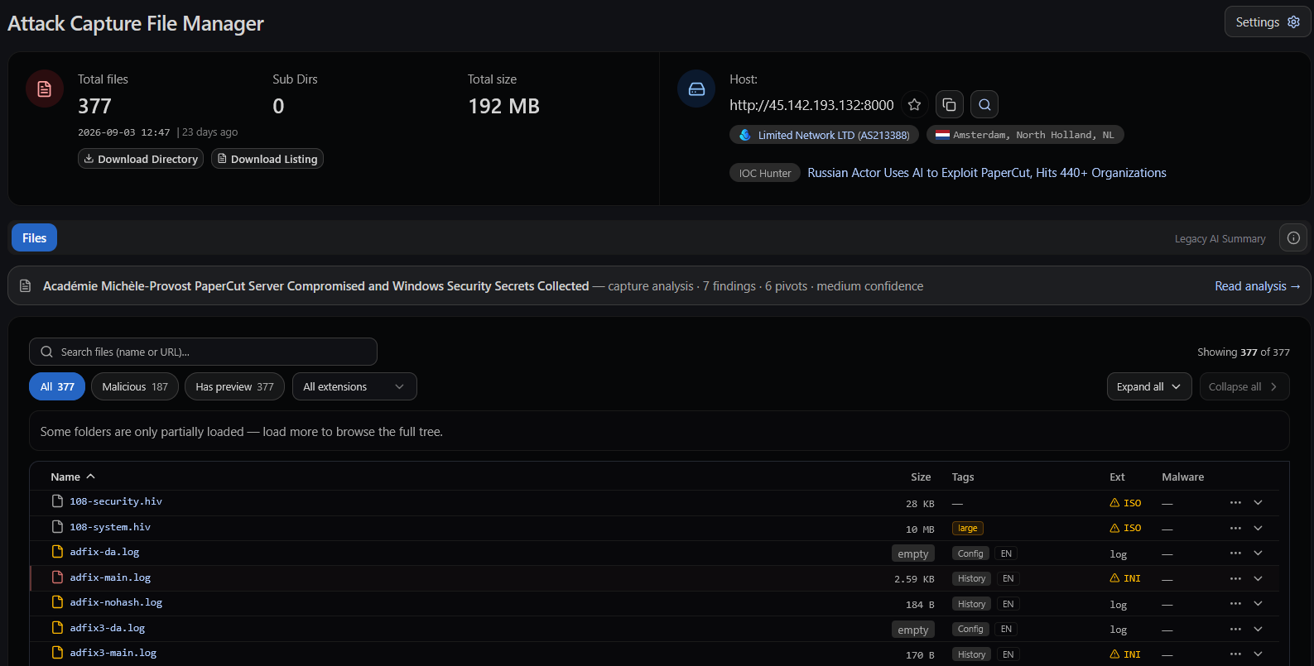
Task: Expand the adfix3-main.log row chevron
Action: [1258, 654]
